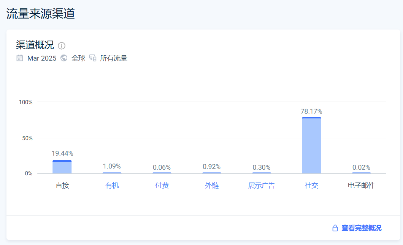Select the 有机 bar showing 1.09%

[112, 173]
